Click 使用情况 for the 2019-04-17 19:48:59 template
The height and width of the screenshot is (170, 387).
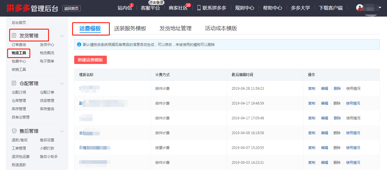pos(353,103)
